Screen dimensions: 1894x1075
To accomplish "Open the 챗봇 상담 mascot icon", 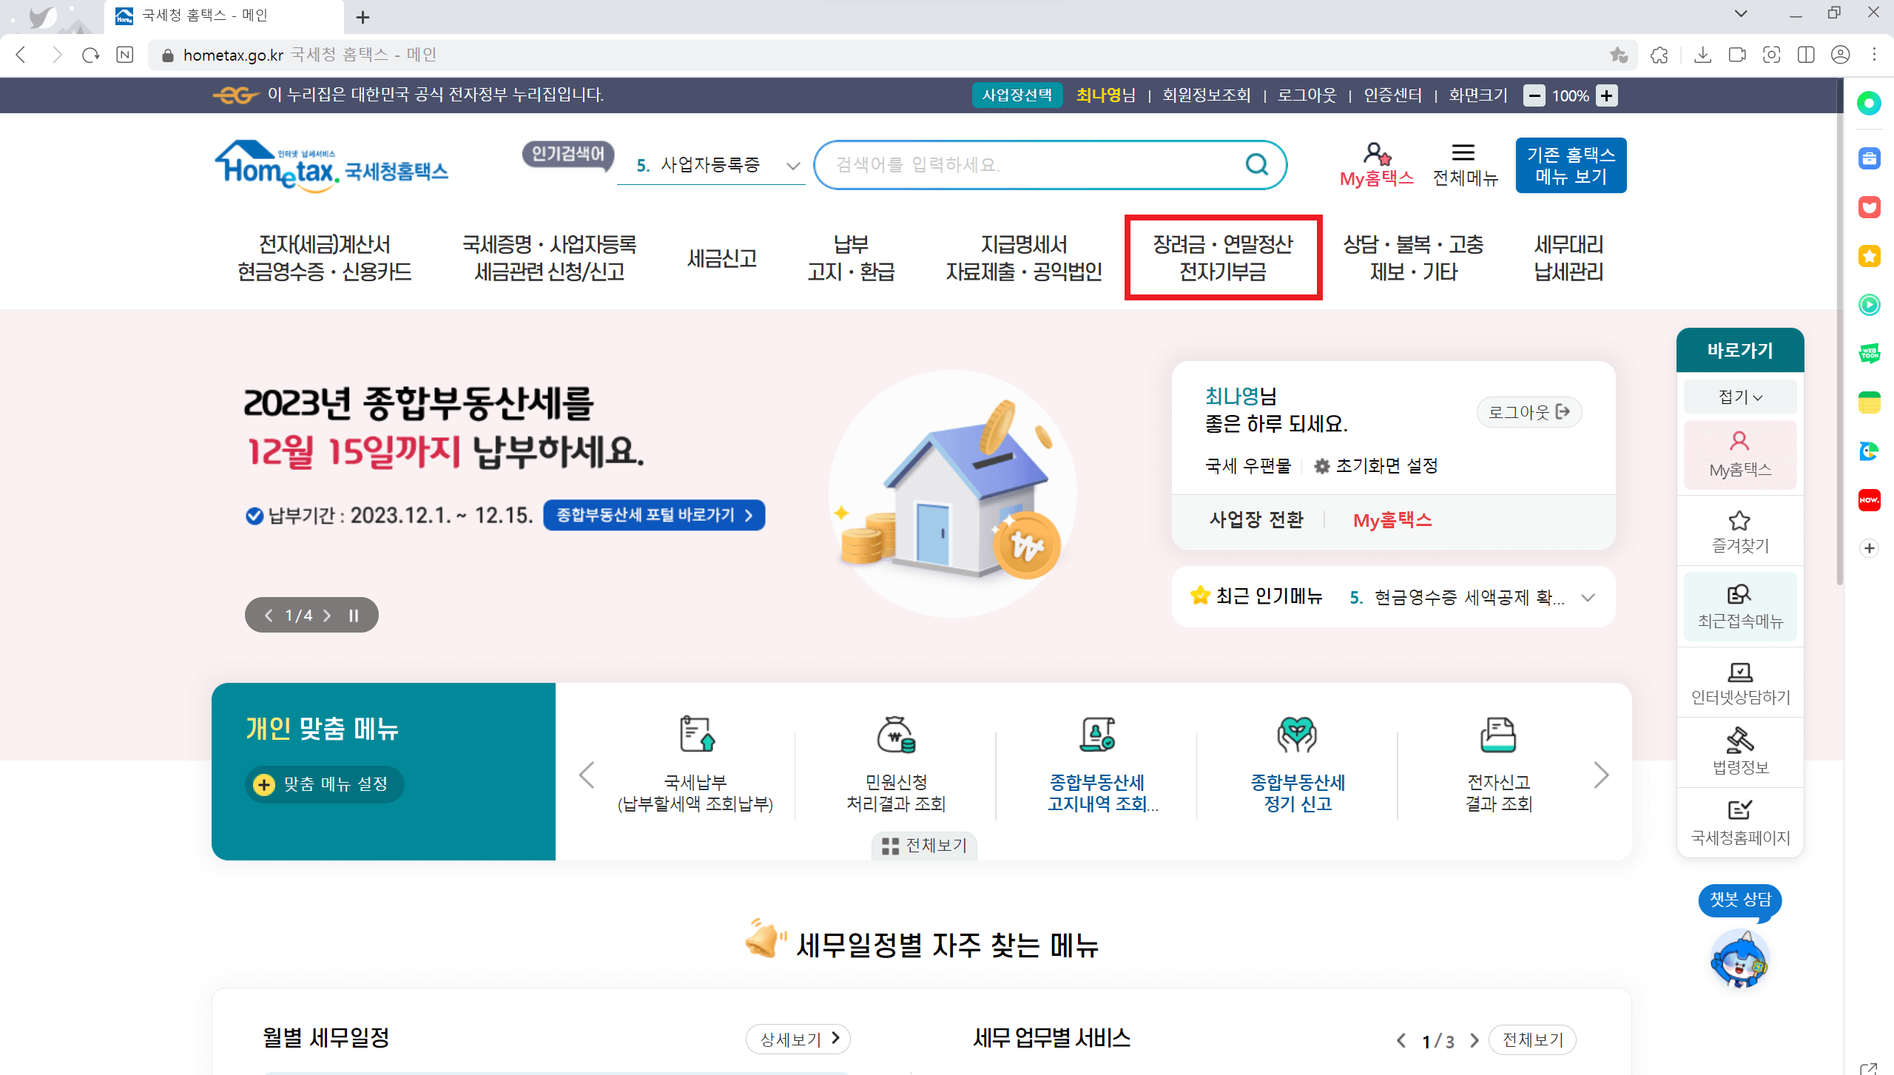I will pyautogui.click(x=1739, y=958).
